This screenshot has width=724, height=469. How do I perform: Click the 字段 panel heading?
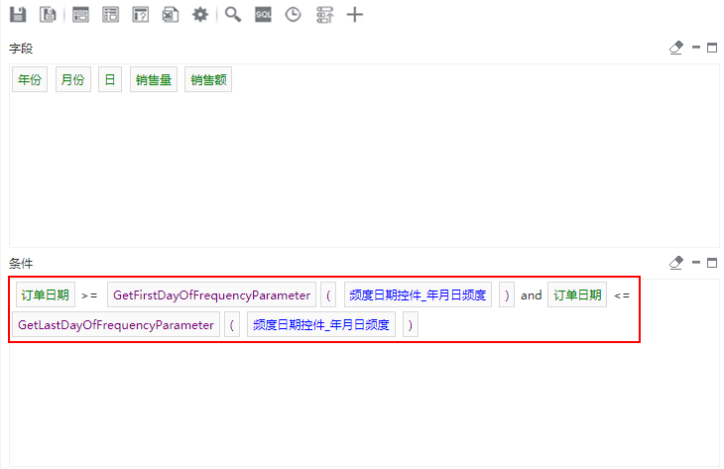[21, 49]
